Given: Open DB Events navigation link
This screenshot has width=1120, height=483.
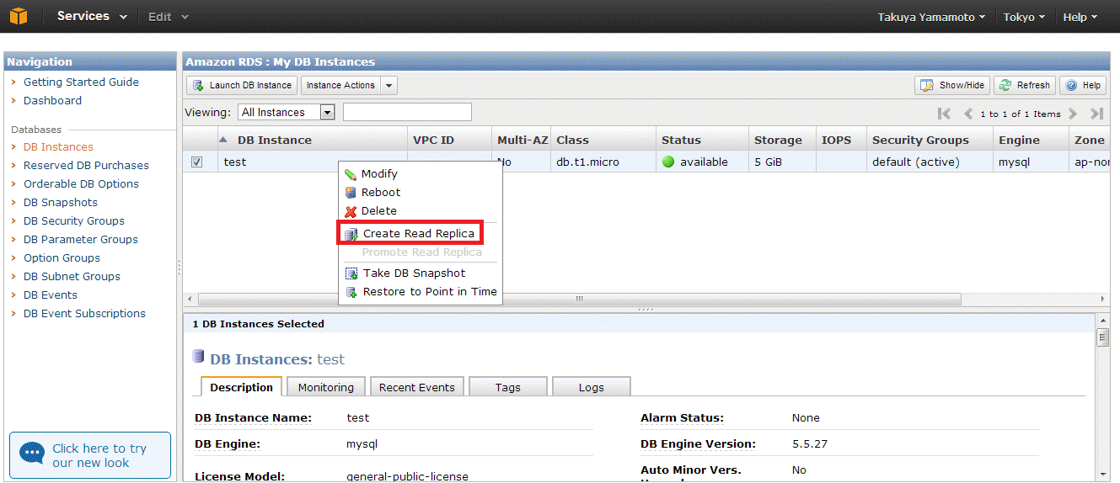Looking at the screenshot, I should (x=51, y=295).
